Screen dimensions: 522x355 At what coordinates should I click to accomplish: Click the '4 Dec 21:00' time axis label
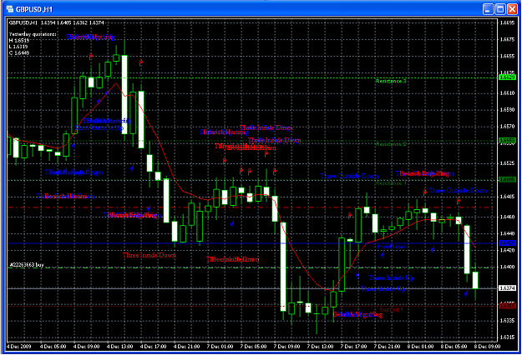point(187,347)
